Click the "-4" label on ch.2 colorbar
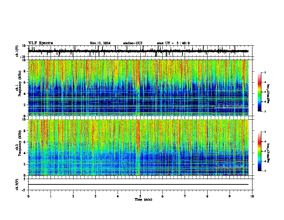The width and height of the screenshot is (284, 220). (x=265, y=142)
